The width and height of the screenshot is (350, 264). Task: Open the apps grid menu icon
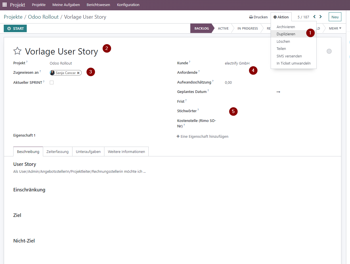point(5,5)
